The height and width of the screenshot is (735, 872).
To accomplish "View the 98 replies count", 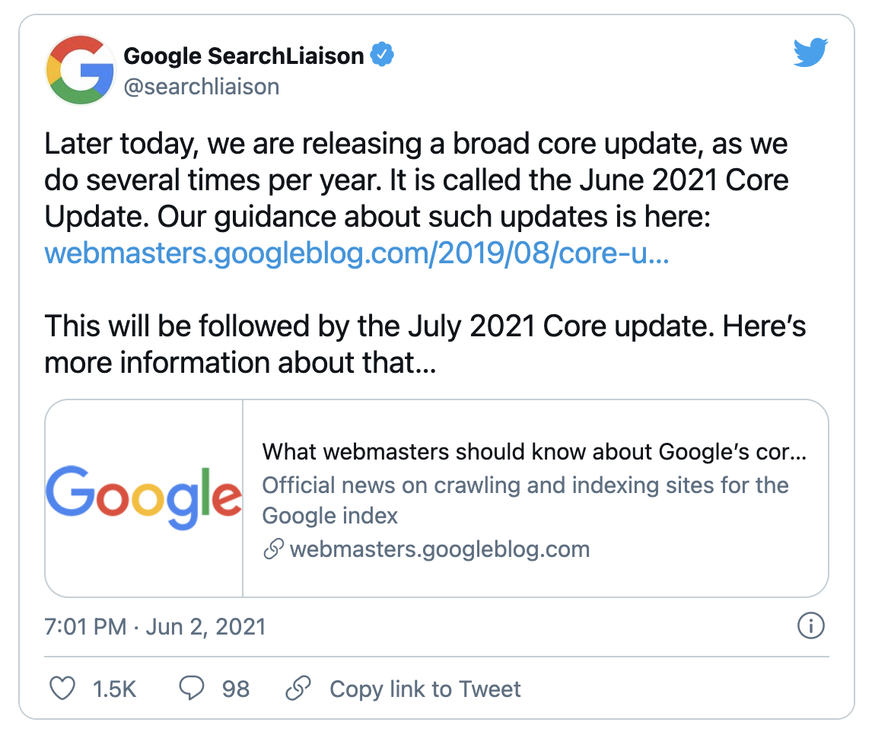I will [236, 689].
